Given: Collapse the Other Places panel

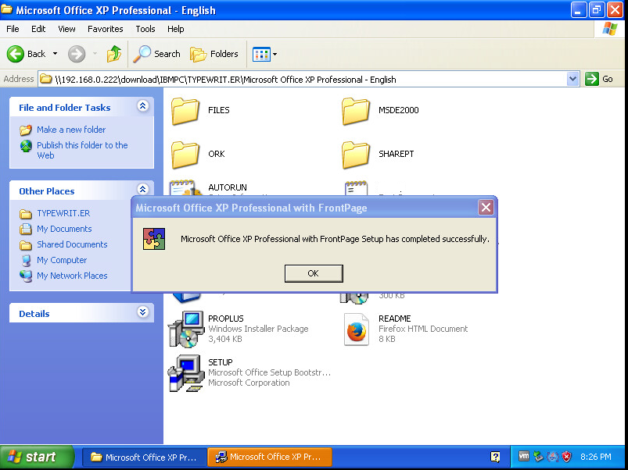Looking at the screenshot, I should click(142, 190).
